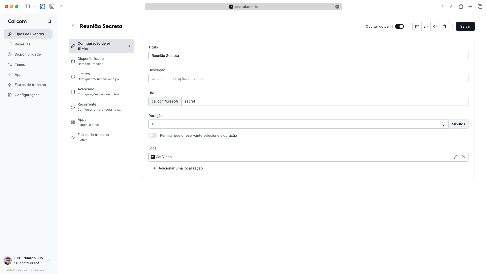Click the embed code icon top right
The height and width of the screenshot is (274, 487).
(x=435, y=26)
